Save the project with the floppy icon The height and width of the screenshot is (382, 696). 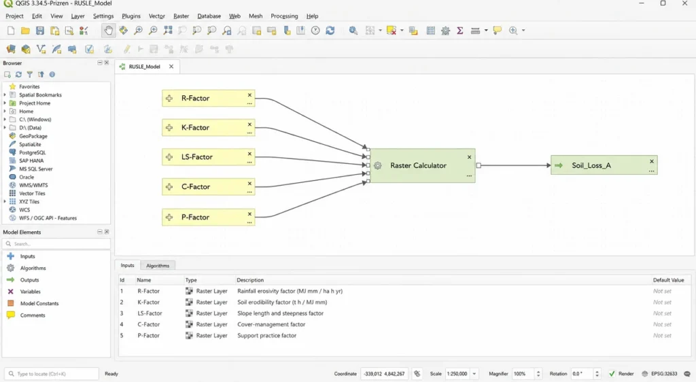click(x=40, y=31)
